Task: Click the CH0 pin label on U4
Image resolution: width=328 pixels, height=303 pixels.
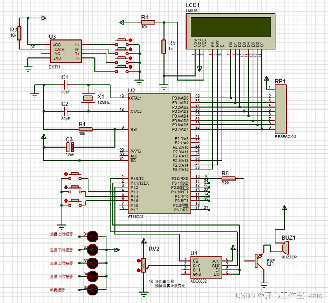Action: point(196,266)
